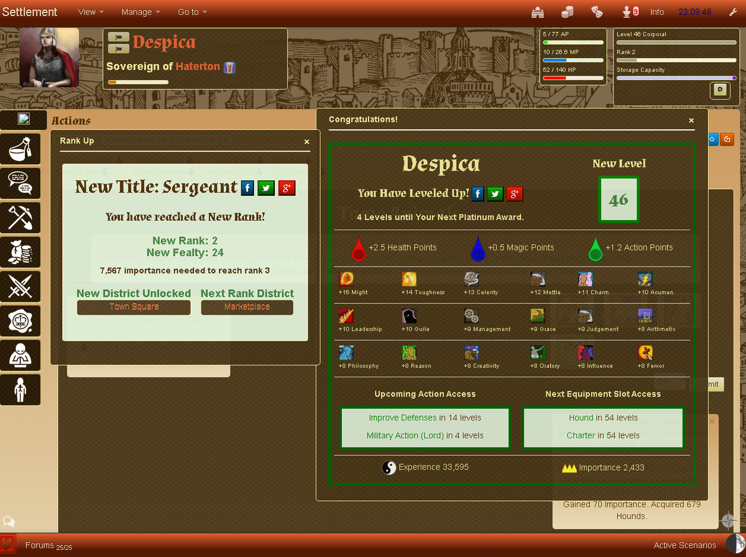The width and height of the screenshot is (746, 557).
Task: Share new Sergeant title on Facebook
Action: coord(247,188)
